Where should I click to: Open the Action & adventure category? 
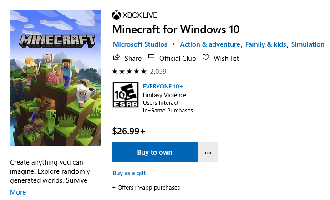[x=210, y=44]
